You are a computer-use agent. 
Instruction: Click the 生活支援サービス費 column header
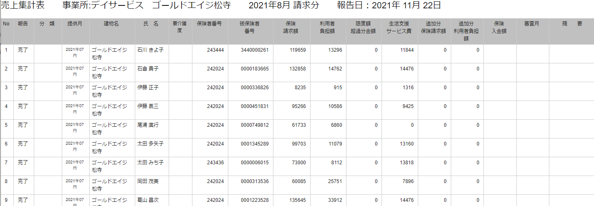pos(399,27)
